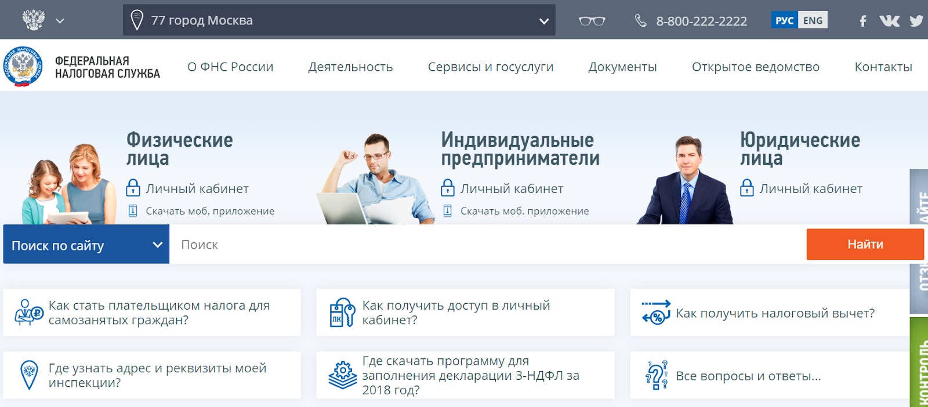Viewport: 928px width, 407px height.
Task: Open the Физические лица section heading
Action: (180, 148)
